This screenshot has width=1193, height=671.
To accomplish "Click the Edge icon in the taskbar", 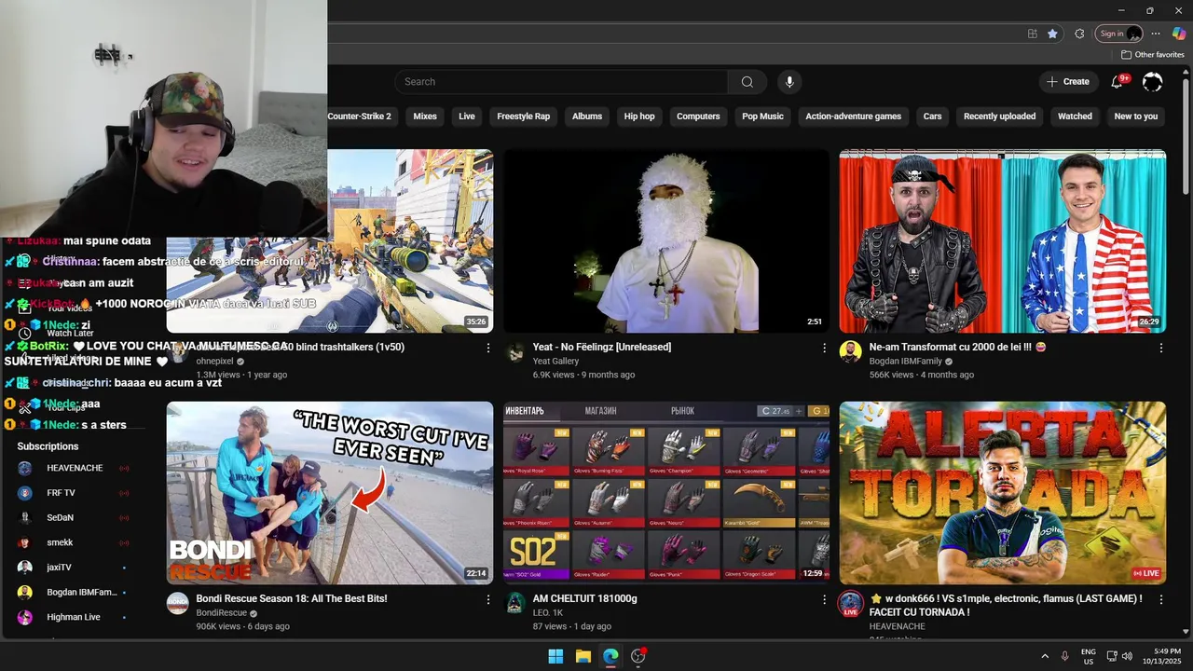I will 610,656.
